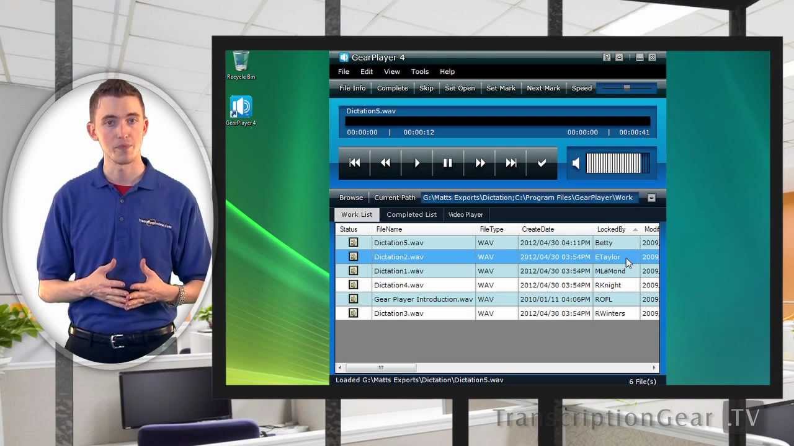Click the fast-forward playback button
The image size is (794, 446).
click(480, 163)
